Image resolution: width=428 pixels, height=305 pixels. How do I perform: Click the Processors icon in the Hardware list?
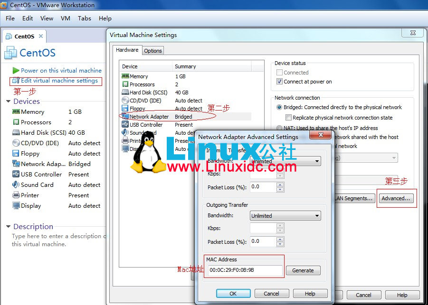(x=125, y=84)
